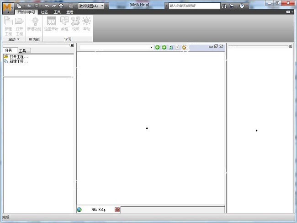Select the 工具 tab in left panel
The image size is (297, 223).
(22, 50)
